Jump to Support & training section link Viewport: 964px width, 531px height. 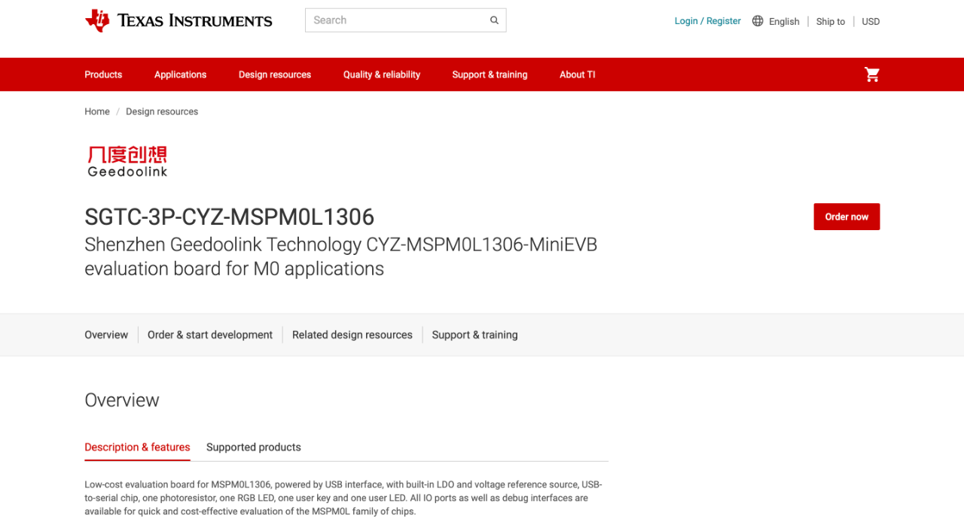click(474, 335)
